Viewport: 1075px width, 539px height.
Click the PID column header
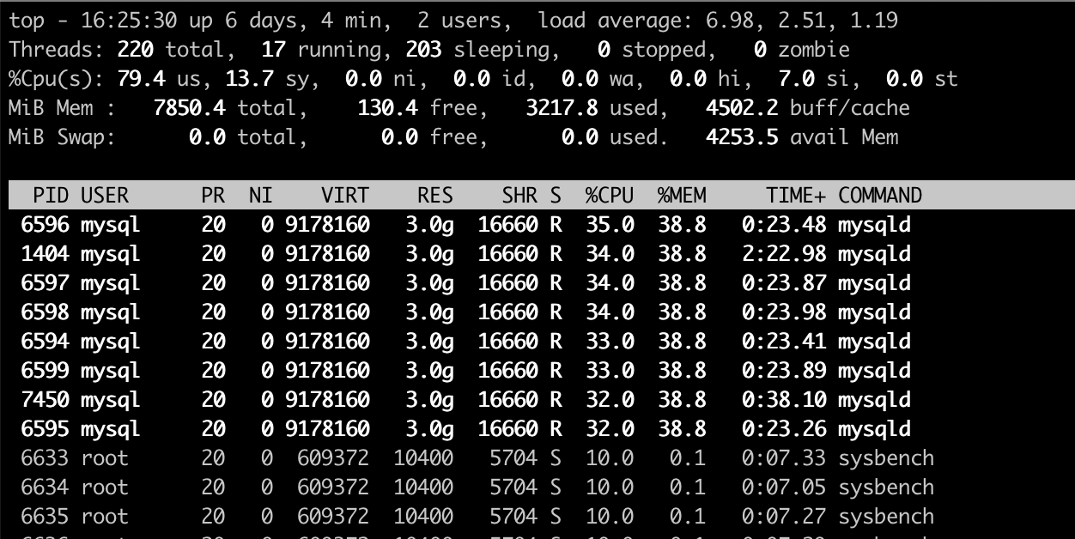pos(51,196)
